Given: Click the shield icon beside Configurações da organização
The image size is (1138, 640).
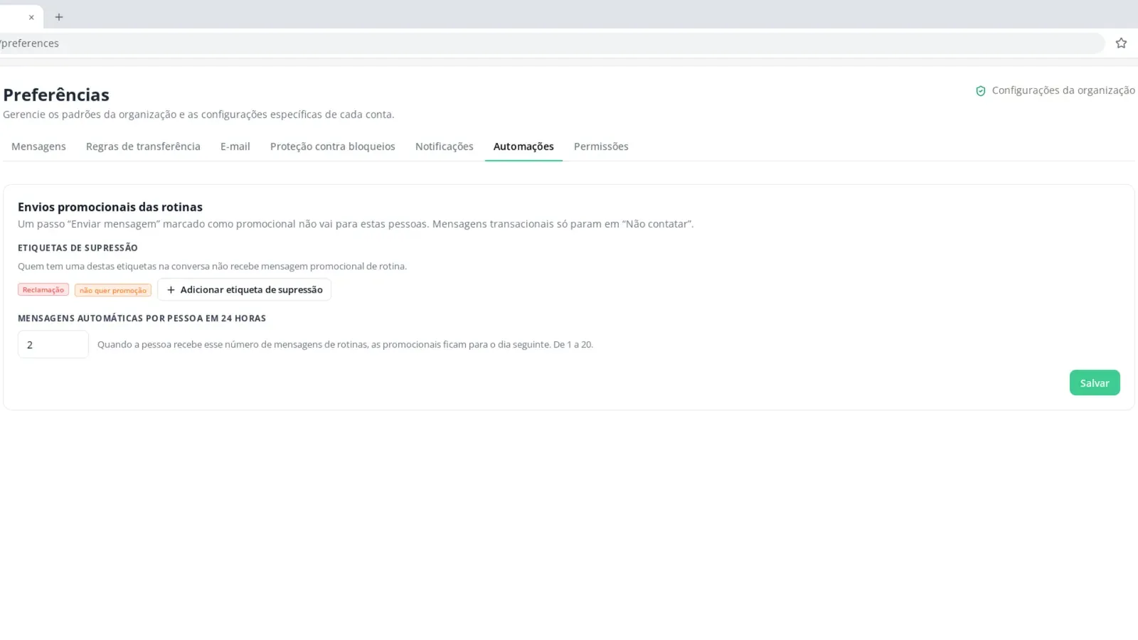Looking at the screenshot, I should point(980,91).
